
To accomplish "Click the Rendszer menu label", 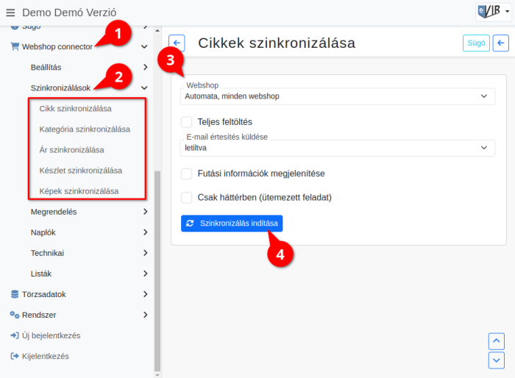I will tap(39, 315).
